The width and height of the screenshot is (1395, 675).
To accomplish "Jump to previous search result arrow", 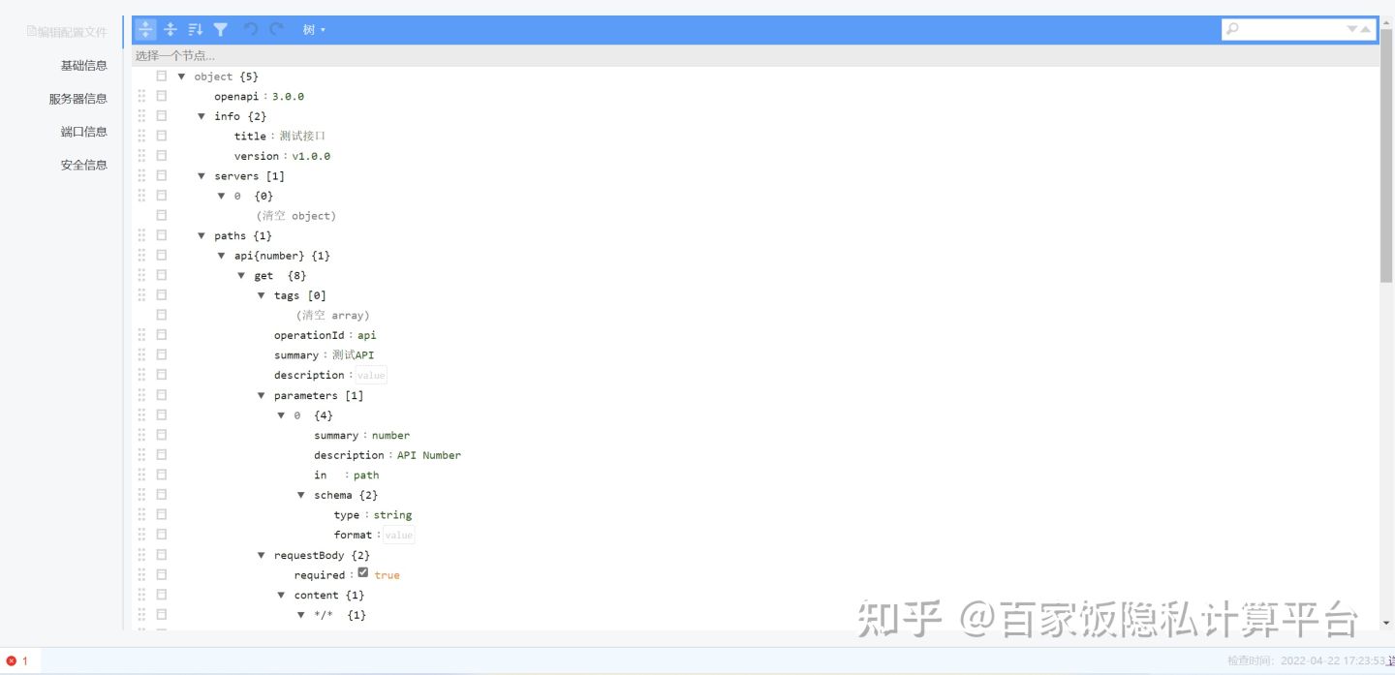I will coord(1366,29).
